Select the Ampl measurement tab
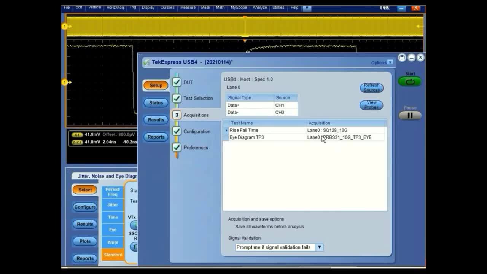The width and height of the screenshot is (487, 274). 113,242
